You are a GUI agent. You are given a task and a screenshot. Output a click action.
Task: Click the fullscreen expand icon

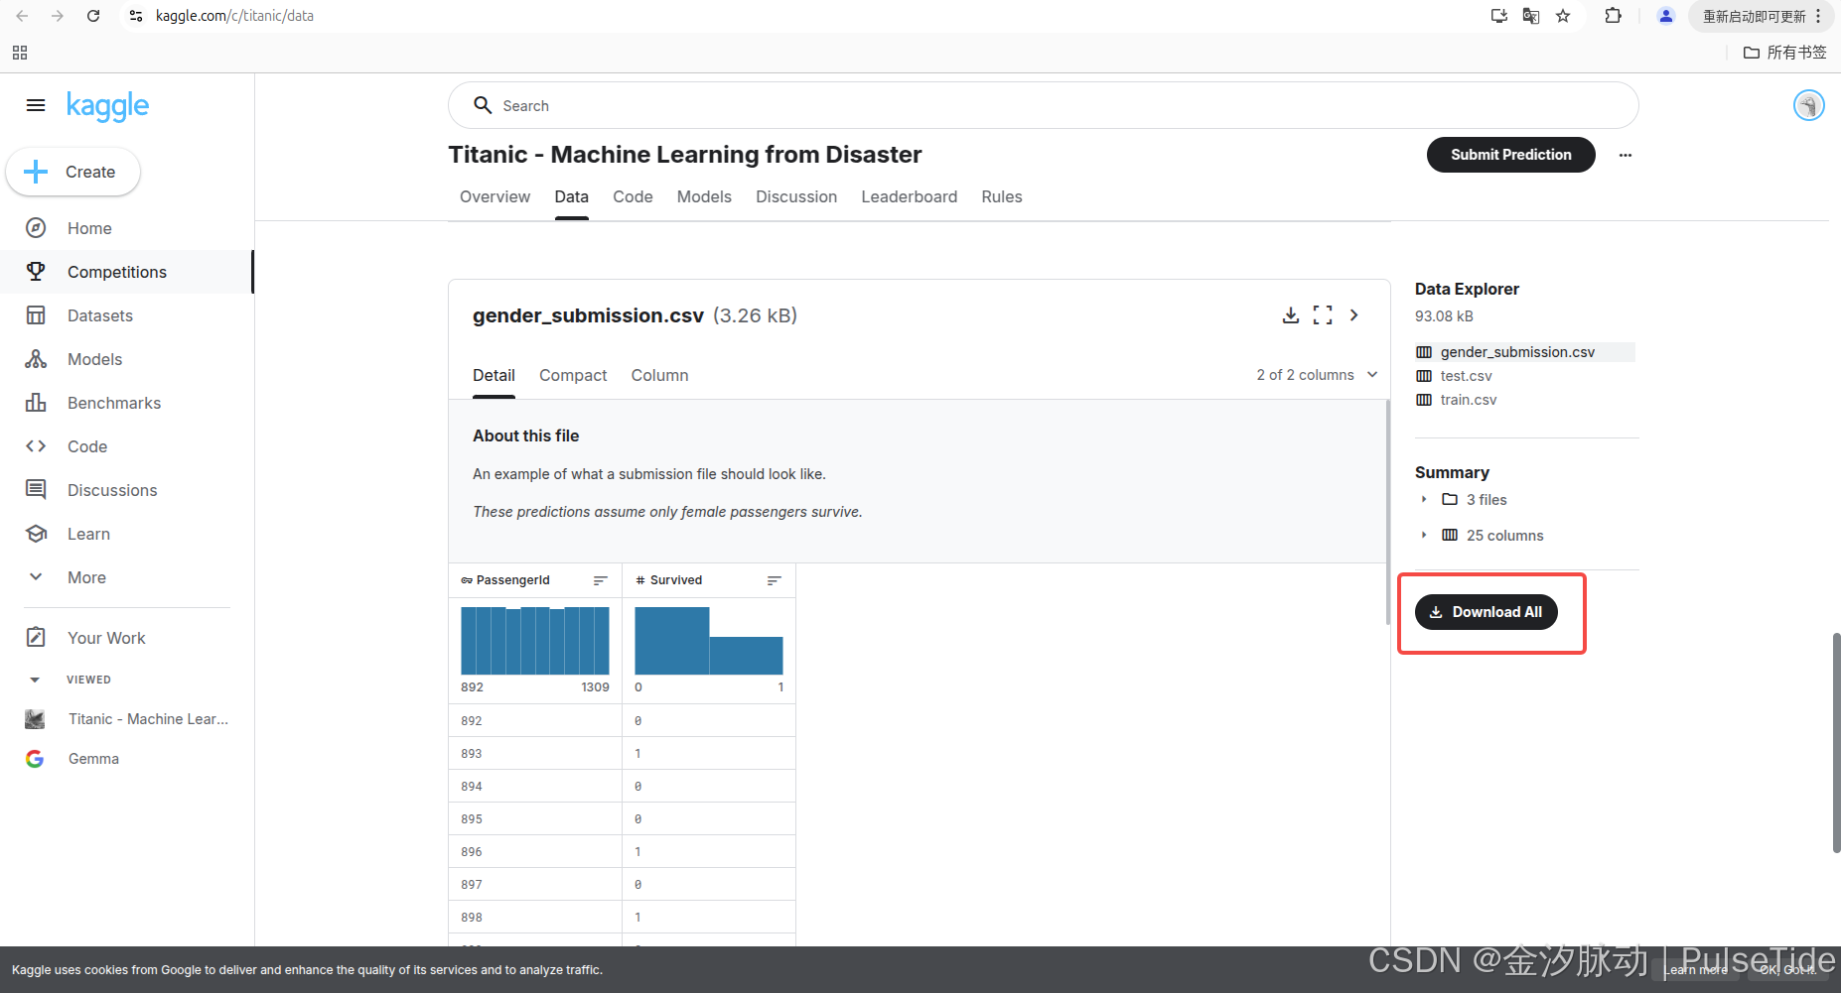pyautogui.click(x=1323, y=315)
